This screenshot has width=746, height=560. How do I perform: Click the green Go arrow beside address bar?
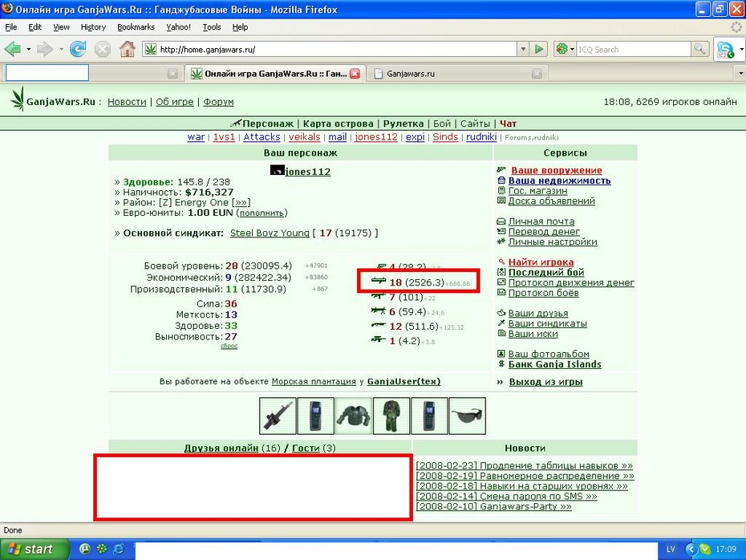[539, 49]
